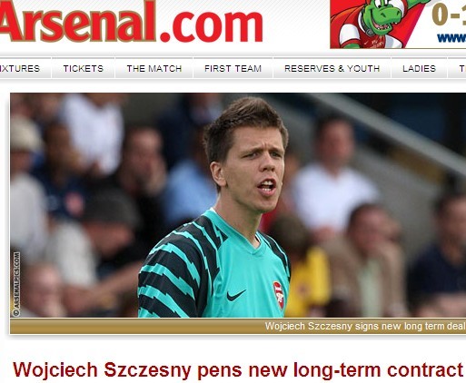Go to The Match section
Screen dimensions: 466x383
[154, 69]
